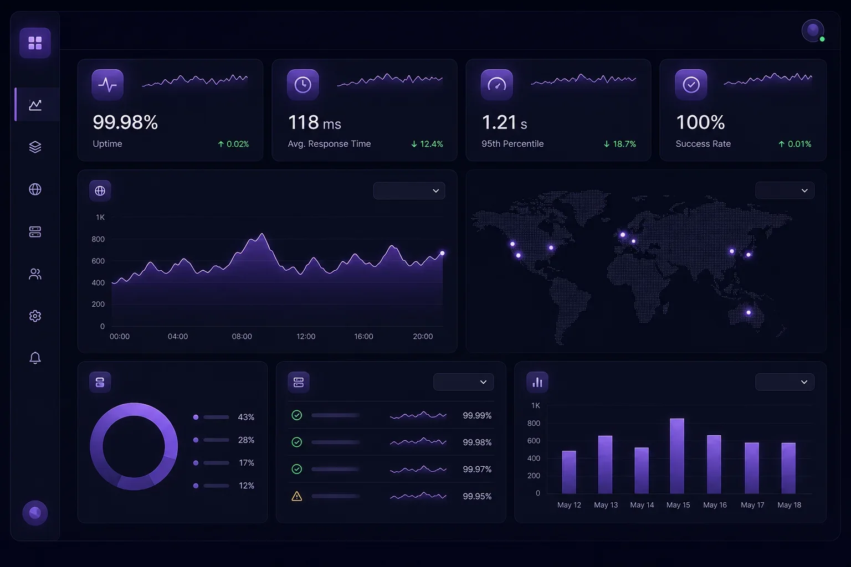Select the warning row showing 99.95%

391,496
